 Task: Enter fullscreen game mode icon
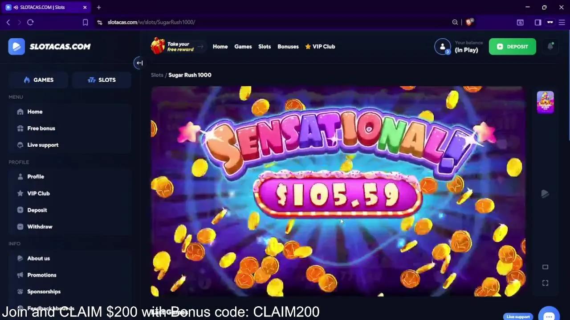point(545,283)
